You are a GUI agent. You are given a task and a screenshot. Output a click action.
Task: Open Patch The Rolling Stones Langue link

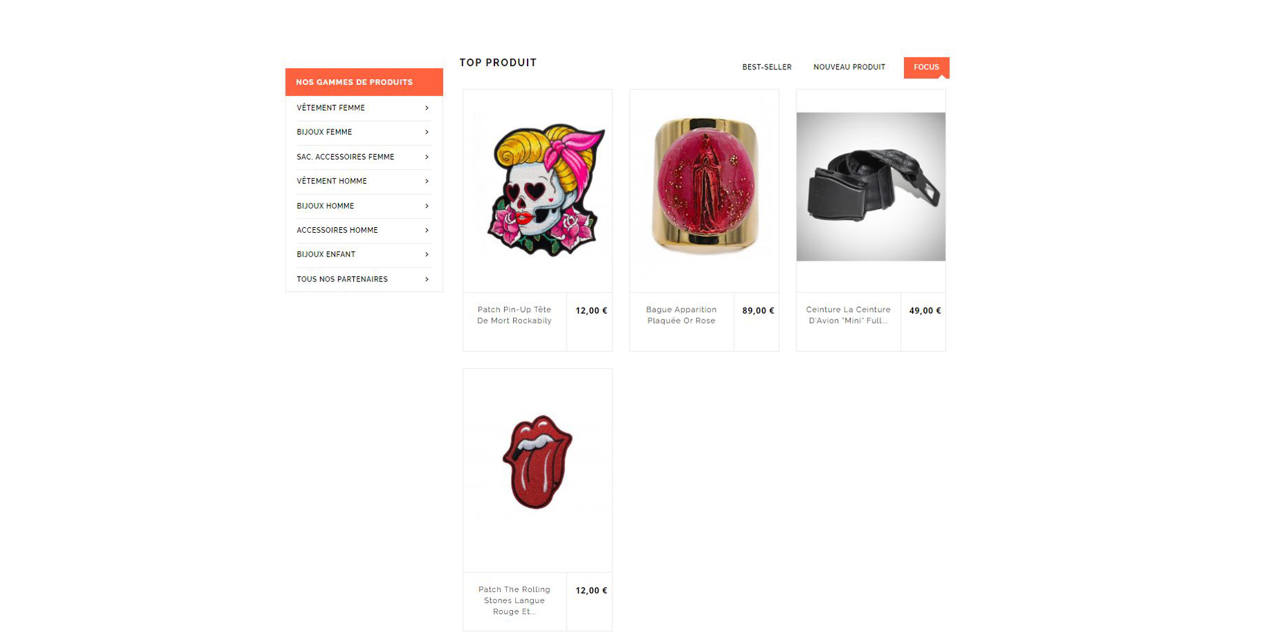coord(514,600)
